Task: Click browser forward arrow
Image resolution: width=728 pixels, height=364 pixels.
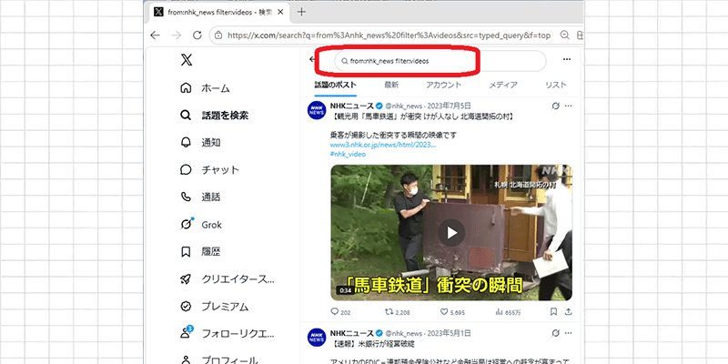Action: [176, 35]
